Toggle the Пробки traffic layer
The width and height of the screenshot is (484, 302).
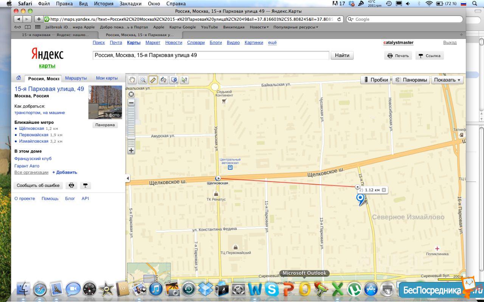pos(375,80)
